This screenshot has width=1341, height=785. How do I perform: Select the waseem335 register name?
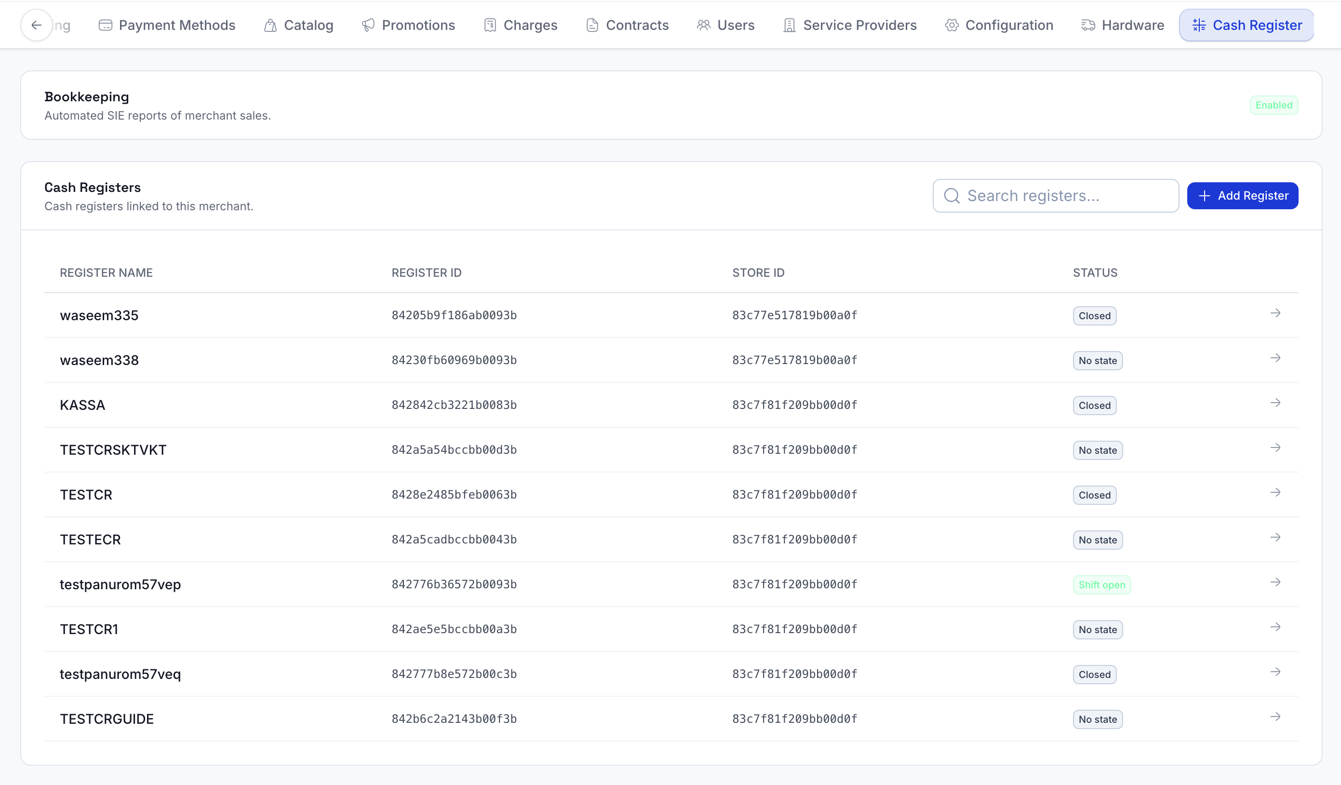click(99, 316)
